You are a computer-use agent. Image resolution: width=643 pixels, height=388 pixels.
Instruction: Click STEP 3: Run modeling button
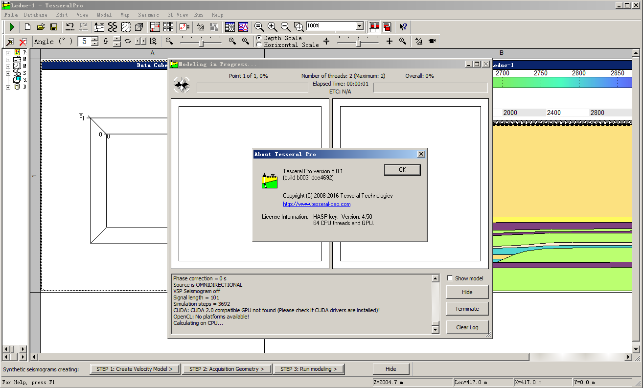tap(308, 369)
